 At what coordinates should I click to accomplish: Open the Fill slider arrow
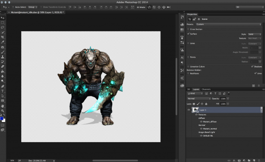tap(228, 104)
